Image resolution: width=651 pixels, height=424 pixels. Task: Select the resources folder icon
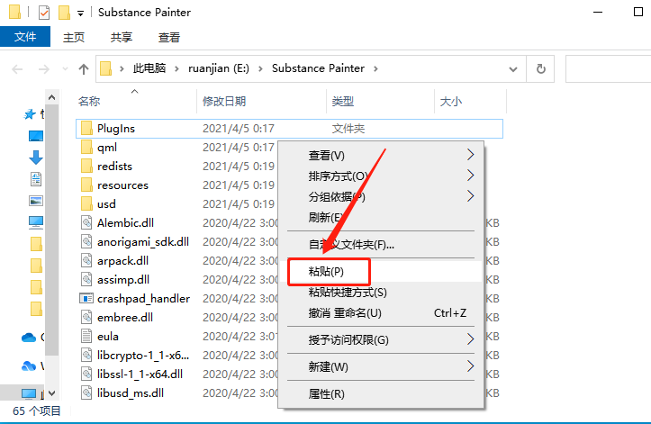[x=86, y=185]
